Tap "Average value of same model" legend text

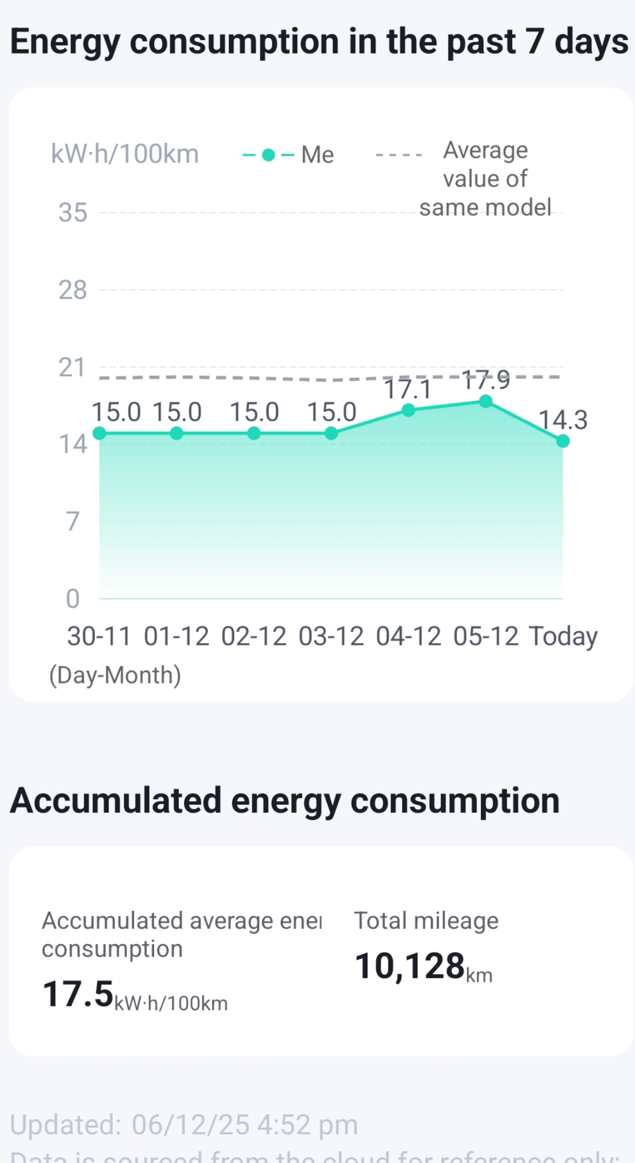pyautogui.click(x=485, y=179)
